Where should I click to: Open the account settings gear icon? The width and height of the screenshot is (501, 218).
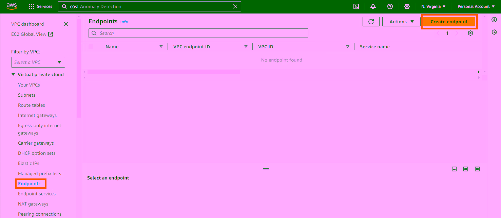(x=407, y=6)
